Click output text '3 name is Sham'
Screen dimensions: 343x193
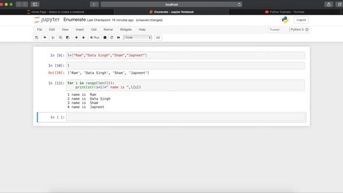click(x=83, y=103)
